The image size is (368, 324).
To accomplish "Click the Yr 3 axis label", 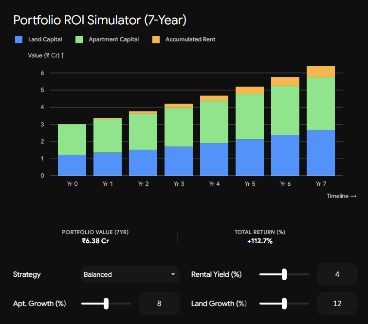I will [x=179, y=184].
